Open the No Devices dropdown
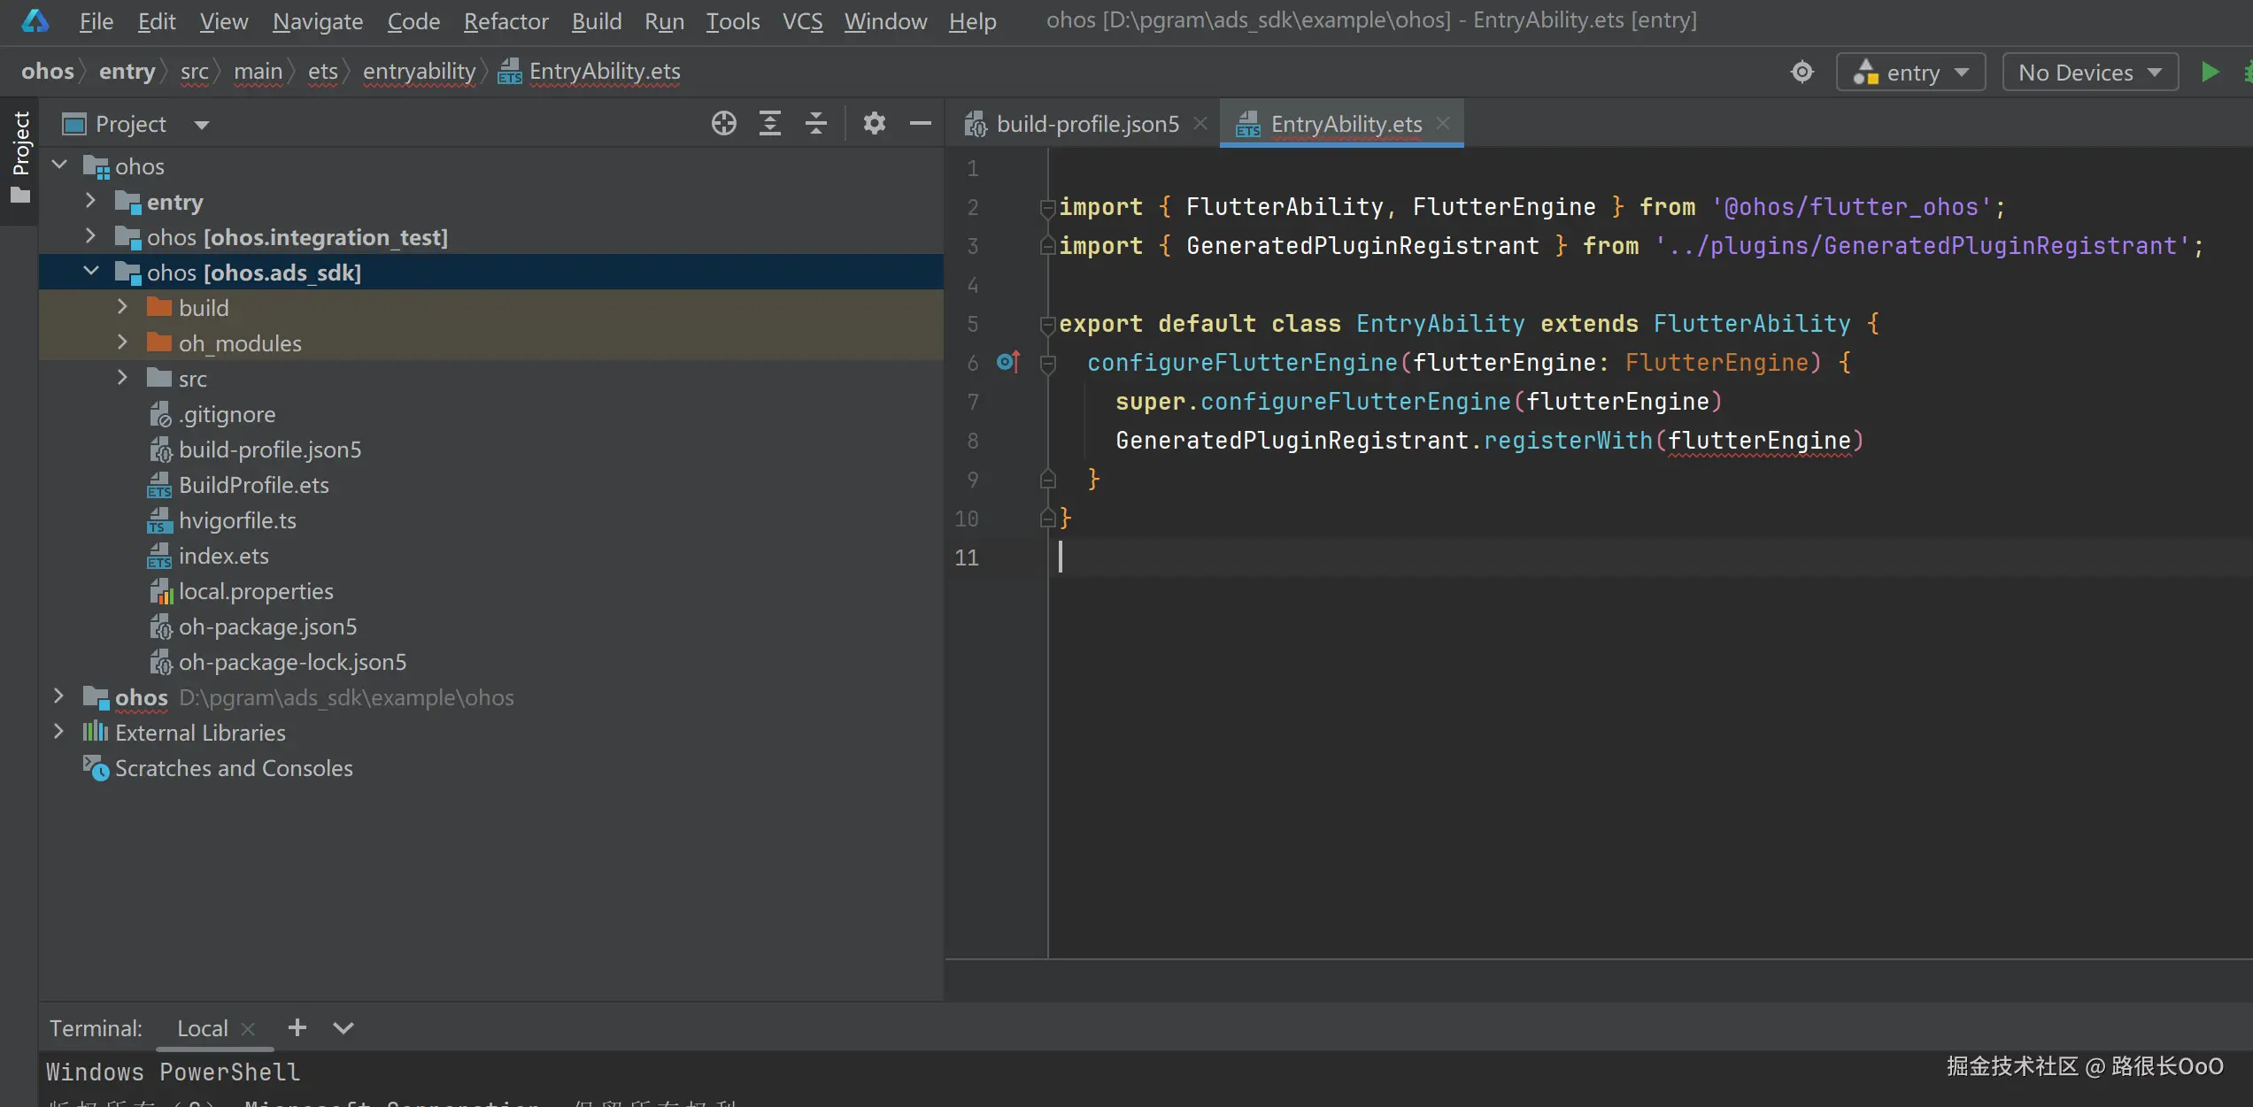The height and width of the screenshot is (1107, 2253). click(2089, 73)
